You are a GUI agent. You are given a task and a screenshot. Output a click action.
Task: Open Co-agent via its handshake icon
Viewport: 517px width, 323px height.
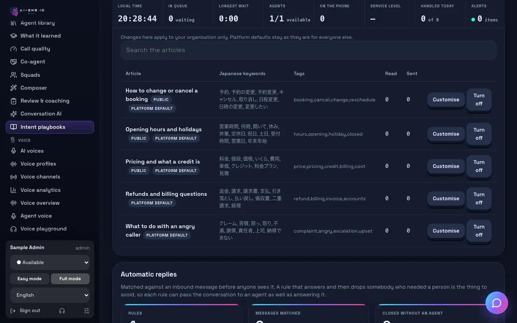click(x=13, y=62)
